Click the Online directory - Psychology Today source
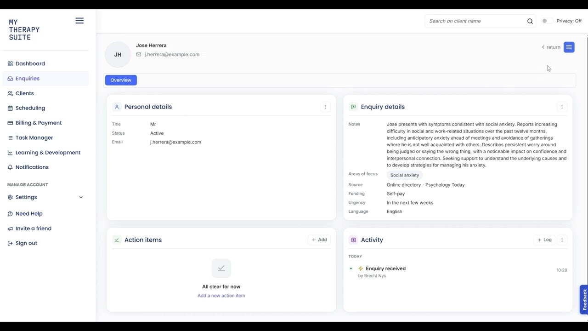Screen dimensions: 588x331 [x=425, y=185]
